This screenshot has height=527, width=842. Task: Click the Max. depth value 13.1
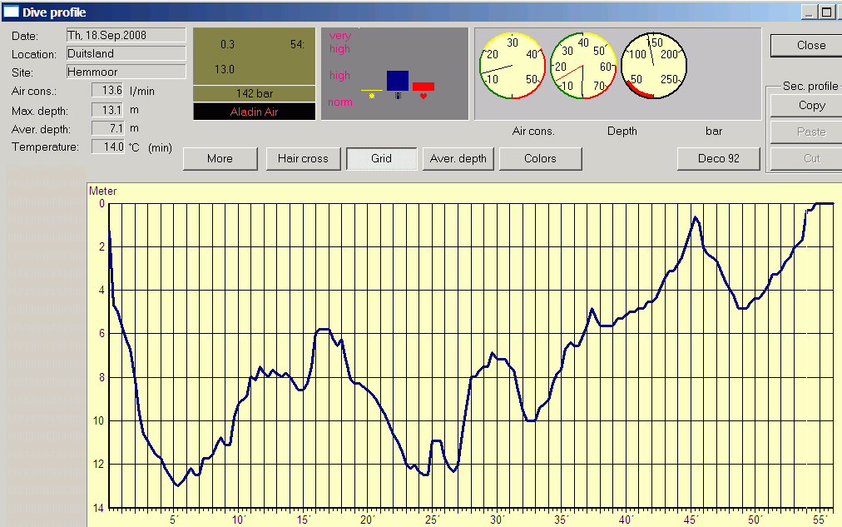[x=107, y=110]
